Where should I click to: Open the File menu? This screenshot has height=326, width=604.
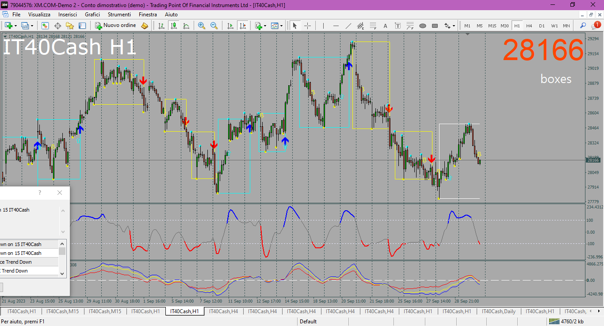coord(16,15)
